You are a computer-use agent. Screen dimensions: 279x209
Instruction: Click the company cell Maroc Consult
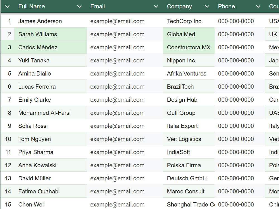(x=189, y=191)
